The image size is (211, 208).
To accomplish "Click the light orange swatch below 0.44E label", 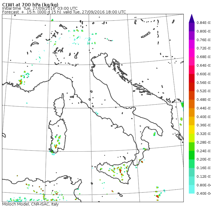I will (x=192, y=112).
